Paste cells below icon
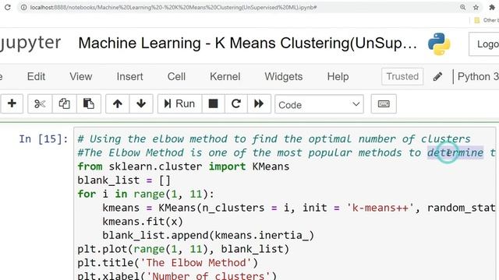 point(88,103)
